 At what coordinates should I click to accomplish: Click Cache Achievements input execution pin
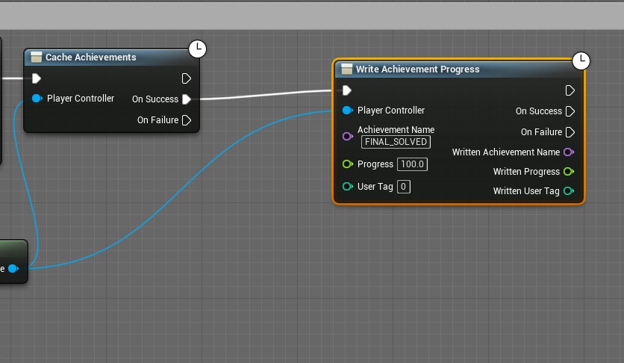tap(37, 78)
